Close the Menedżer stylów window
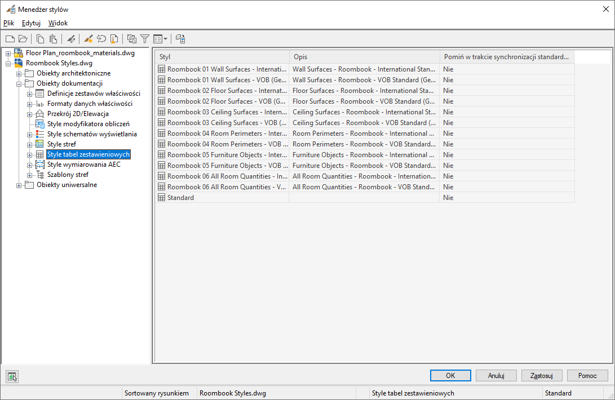The image size is (615, 400). click(x=605, y=9)
